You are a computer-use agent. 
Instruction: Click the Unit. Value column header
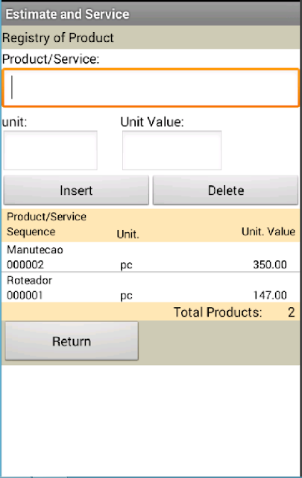pyautogui.click(x=268, y=232)
